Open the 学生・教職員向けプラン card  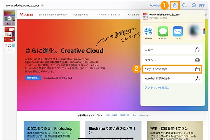point(175,131)
